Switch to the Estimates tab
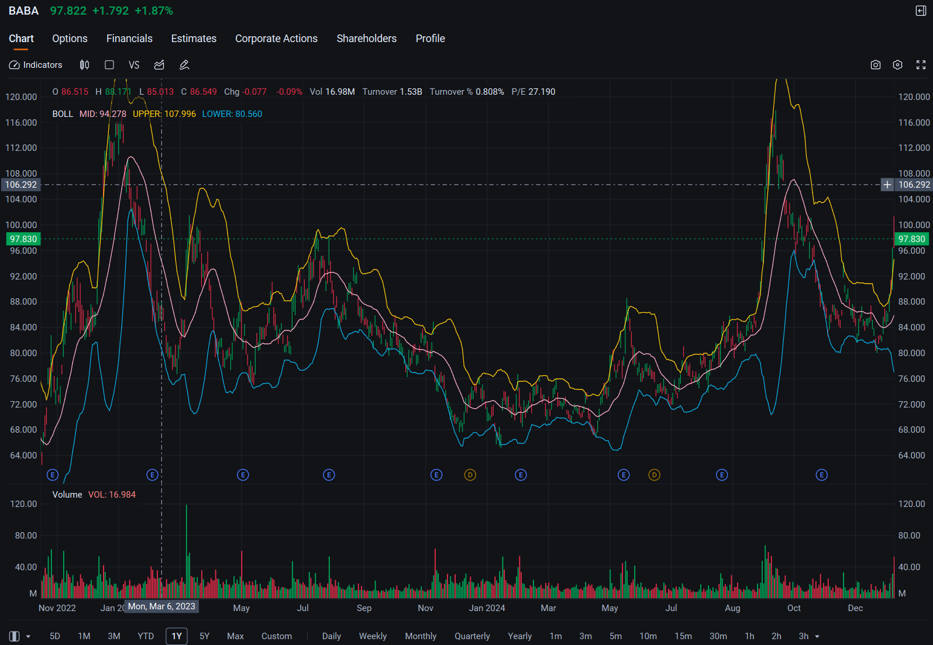The width and height of the screenshot is (933, 645). point(194,39)
